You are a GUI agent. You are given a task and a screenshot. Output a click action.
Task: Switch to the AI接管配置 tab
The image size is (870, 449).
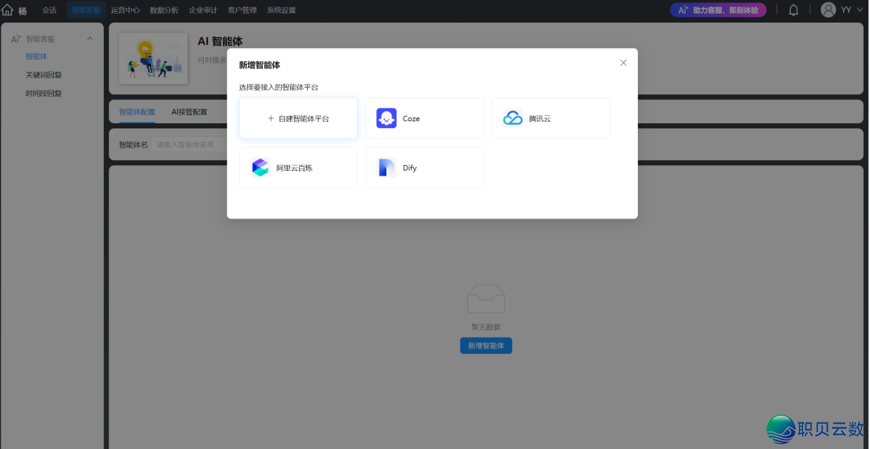pyautogui.click(x=189, y=111)
